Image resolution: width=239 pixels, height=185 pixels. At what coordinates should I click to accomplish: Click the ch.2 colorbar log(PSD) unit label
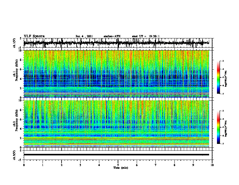pyautogui.click(x=226, y=128)
